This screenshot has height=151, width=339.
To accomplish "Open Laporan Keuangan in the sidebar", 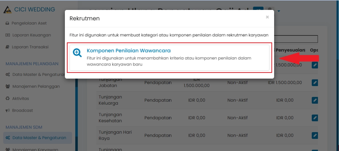I will click(x=28, y=35).
